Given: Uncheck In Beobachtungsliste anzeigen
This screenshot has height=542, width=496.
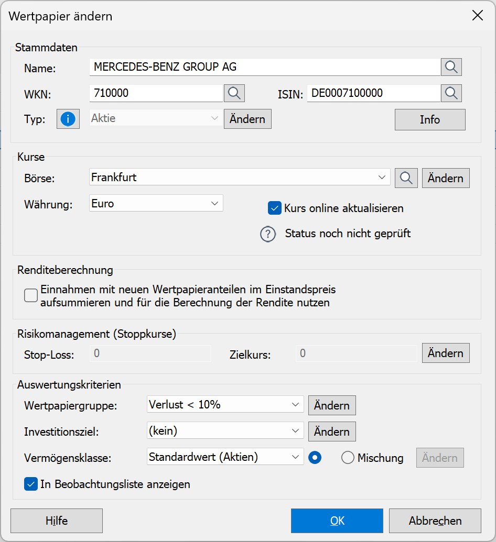Looking at the screenshot, I should (x=30, y=484).
